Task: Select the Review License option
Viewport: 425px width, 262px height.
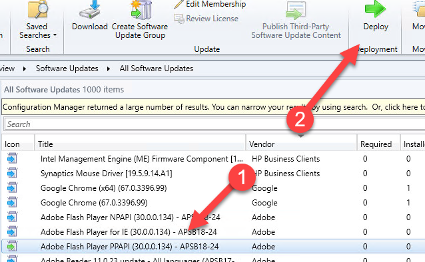Action: 207,19
